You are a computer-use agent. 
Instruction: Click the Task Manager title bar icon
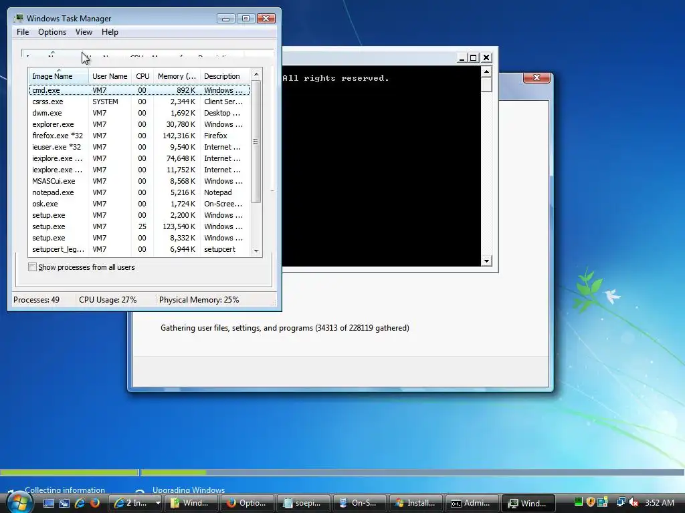[18, 18]
